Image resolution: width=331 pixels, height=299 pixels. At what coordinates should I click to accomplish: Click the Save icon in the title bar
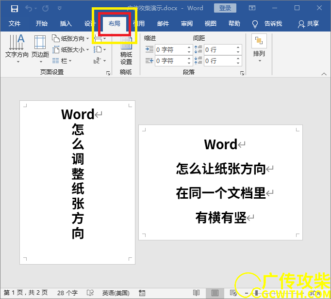tap(15, 8)
